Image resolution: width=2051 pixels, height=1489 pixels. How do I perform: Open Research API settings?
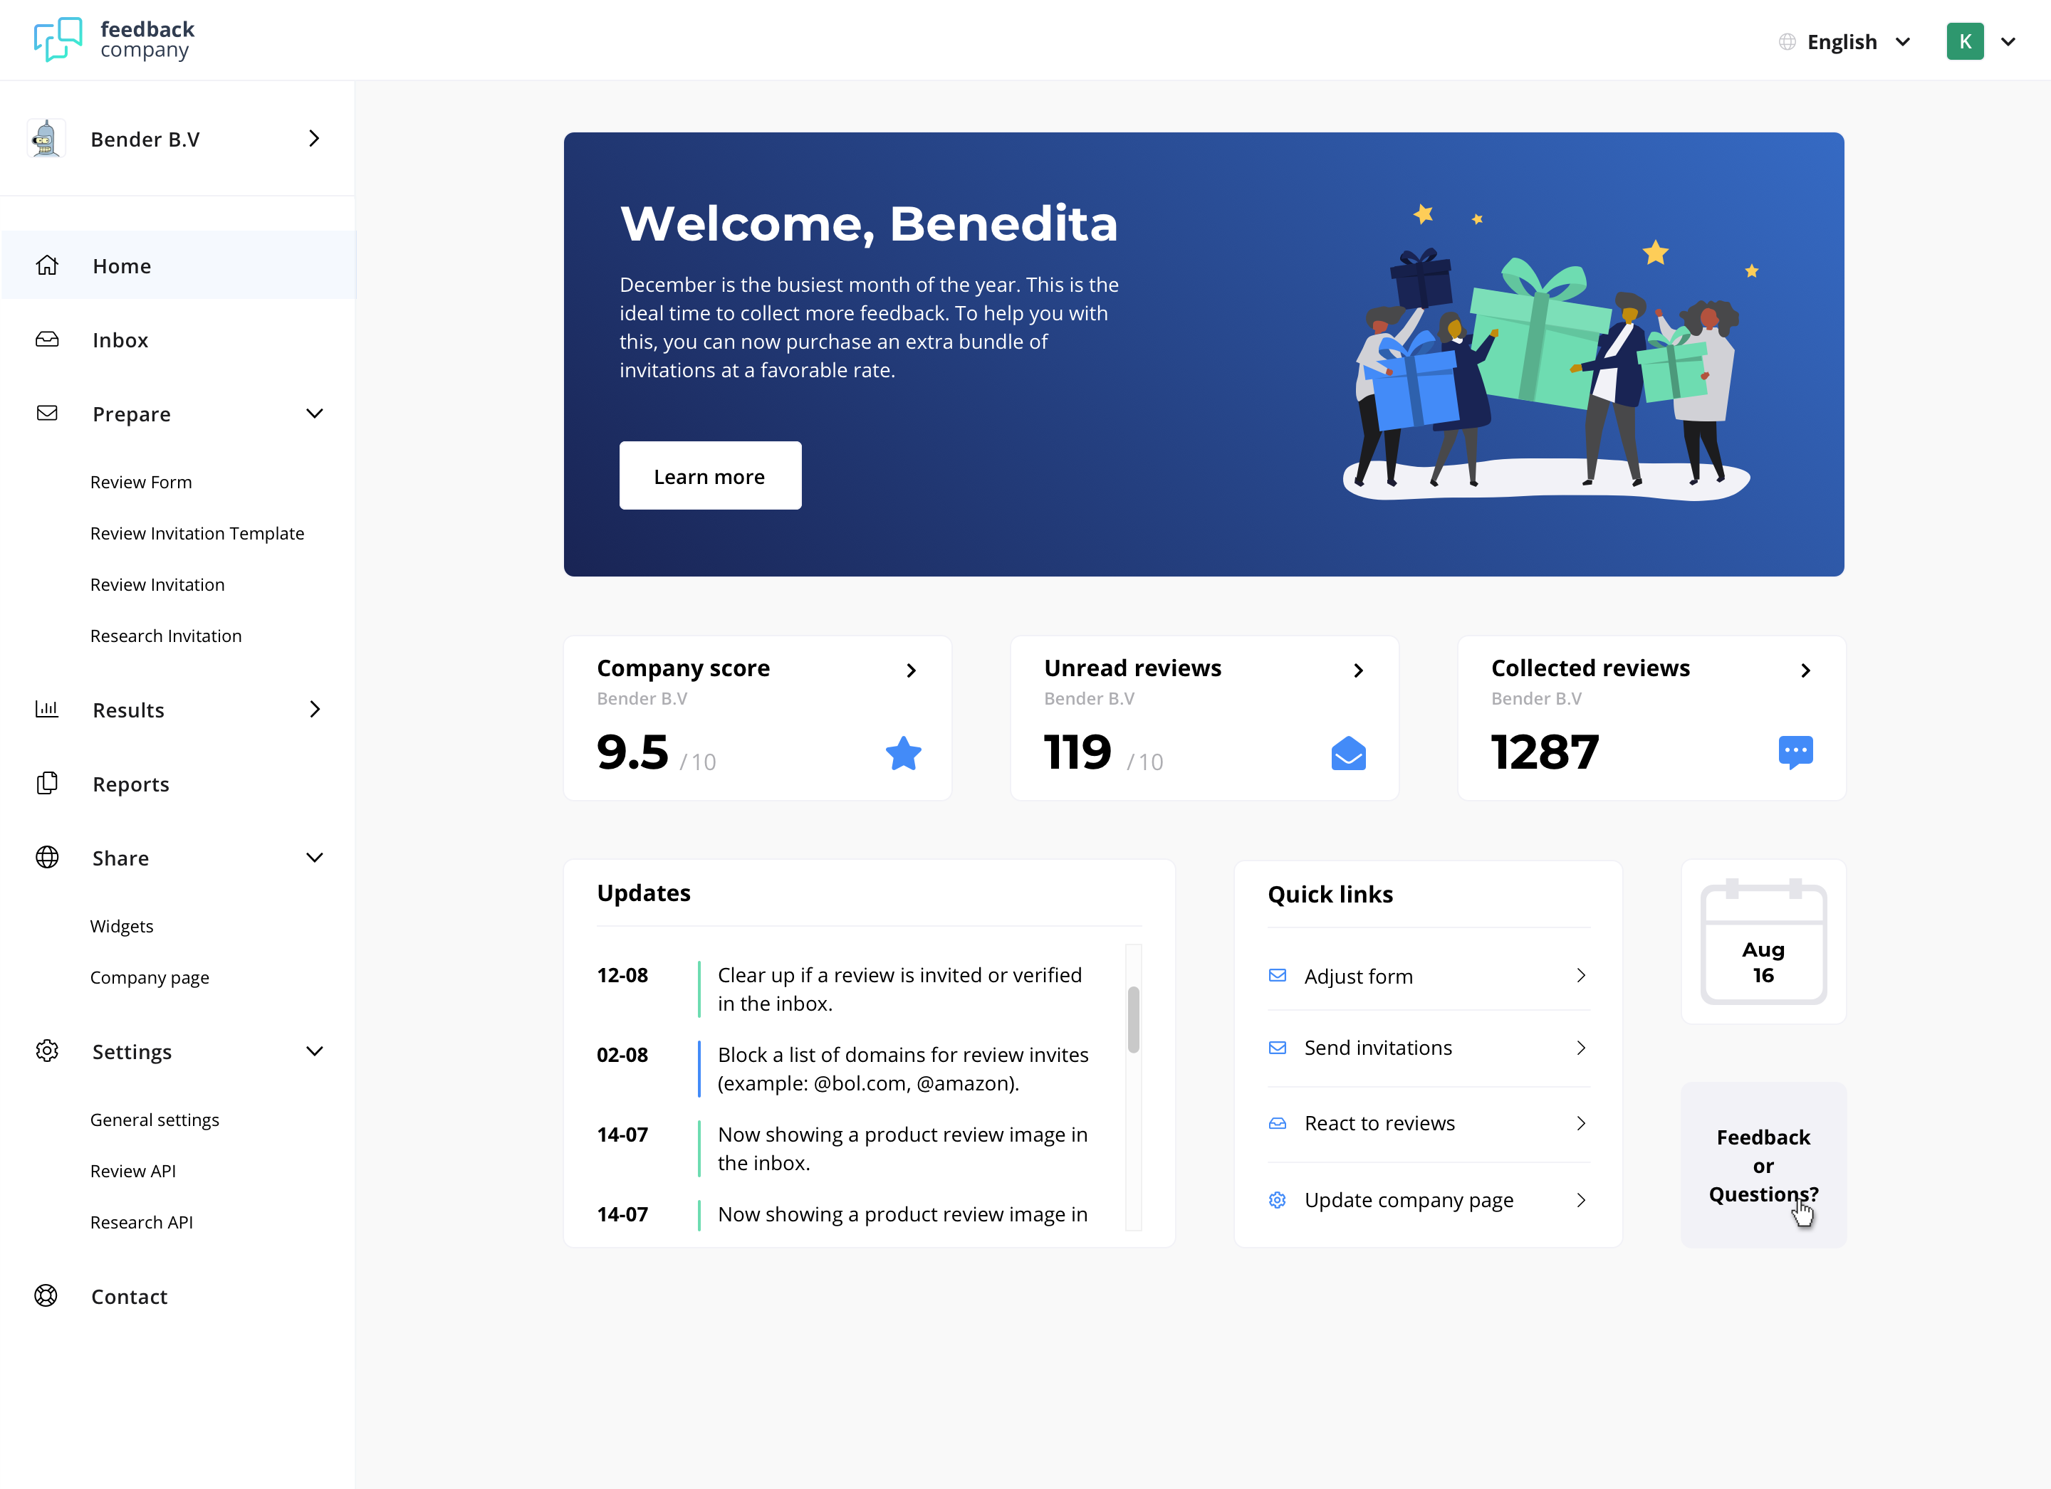click(141, 1222)
